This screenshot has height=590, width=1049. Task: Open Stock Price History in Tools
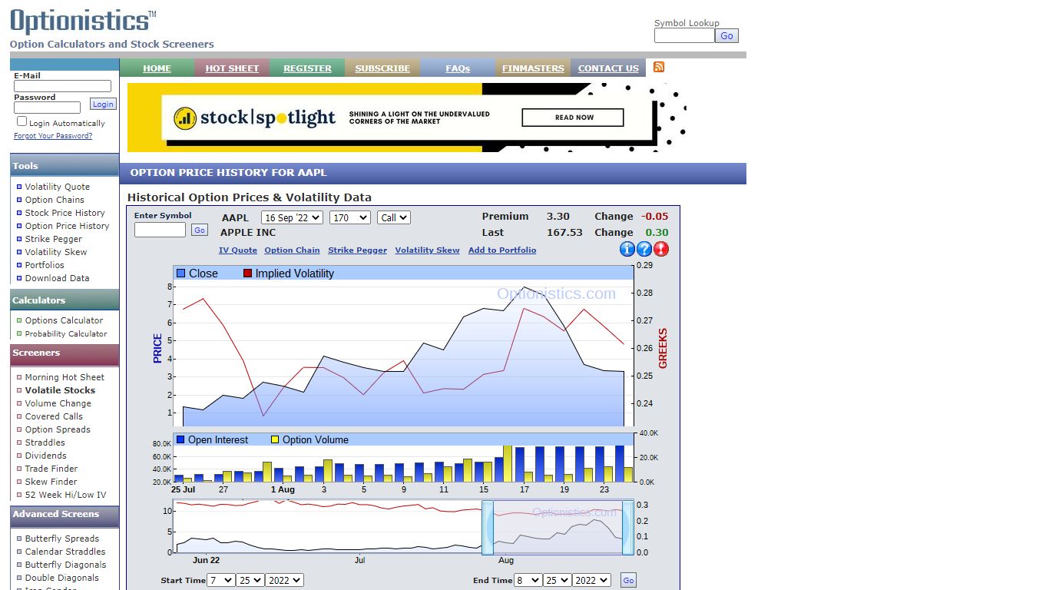point(65,213)
